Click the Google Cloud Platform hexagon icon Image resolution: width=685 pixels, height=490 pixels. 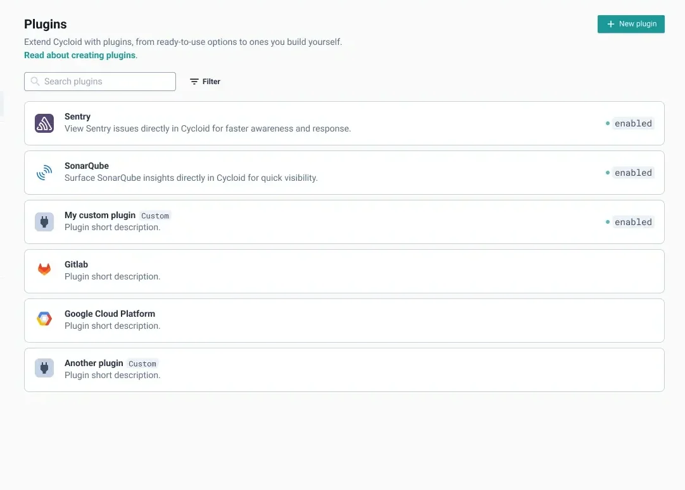pyautogui.click(x=44, y=319)
